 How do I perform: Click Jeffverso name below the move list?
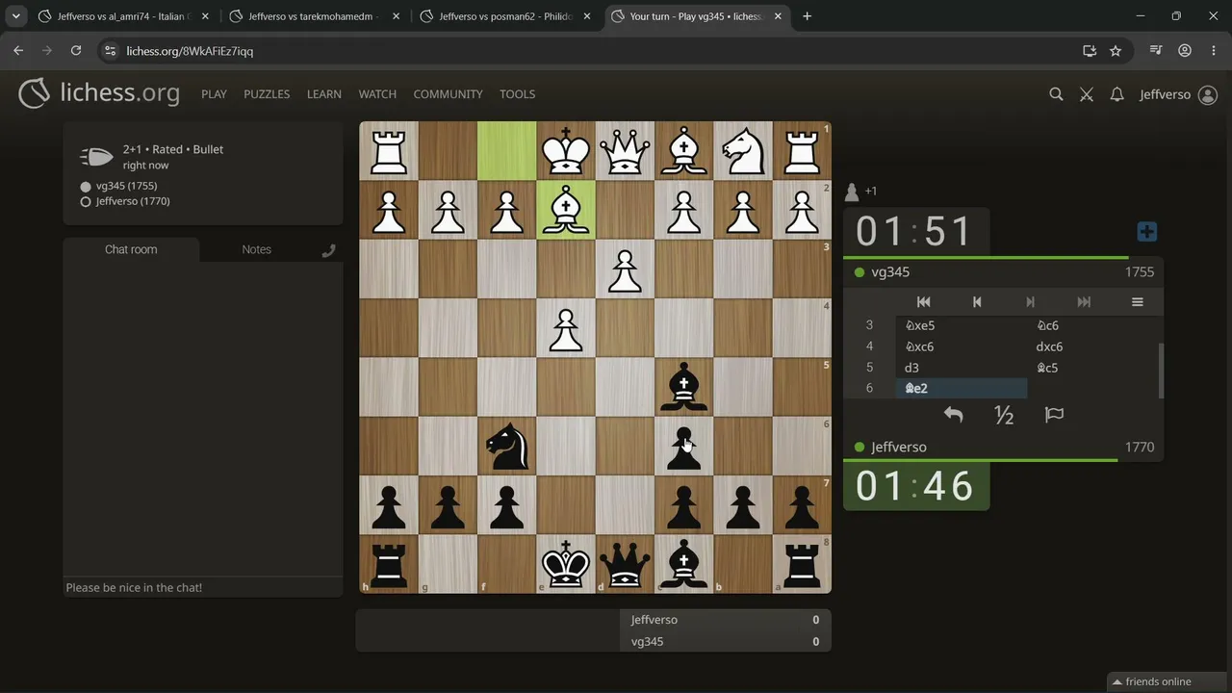pos(899,448)
